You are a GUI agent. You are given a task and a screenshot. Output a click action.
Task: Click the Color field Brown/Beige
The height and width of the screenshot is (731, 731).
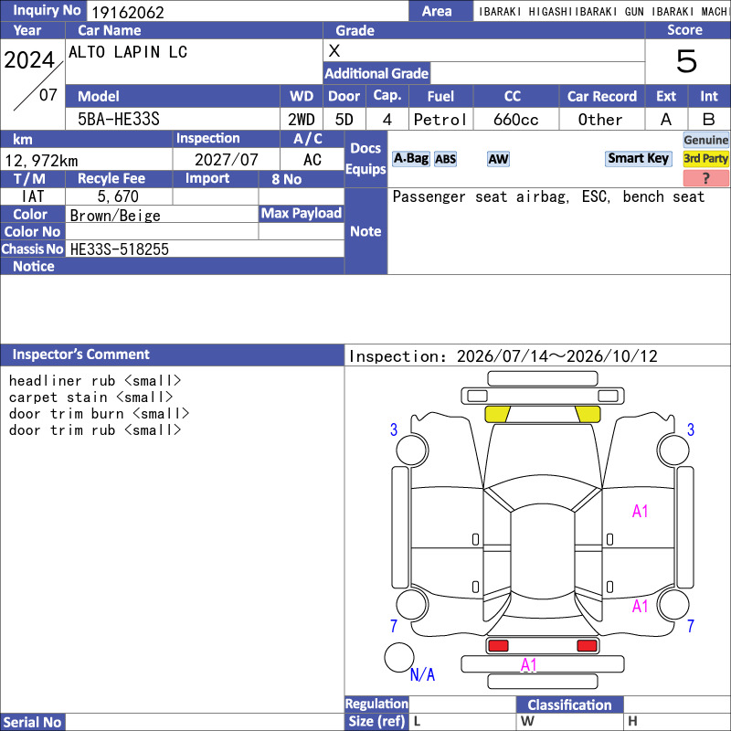pyautogui.click(x=162, y=215)
